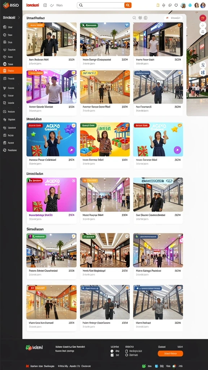Open the heart favorites icon in header
This screenshot has height=370, width=208.
176,5
